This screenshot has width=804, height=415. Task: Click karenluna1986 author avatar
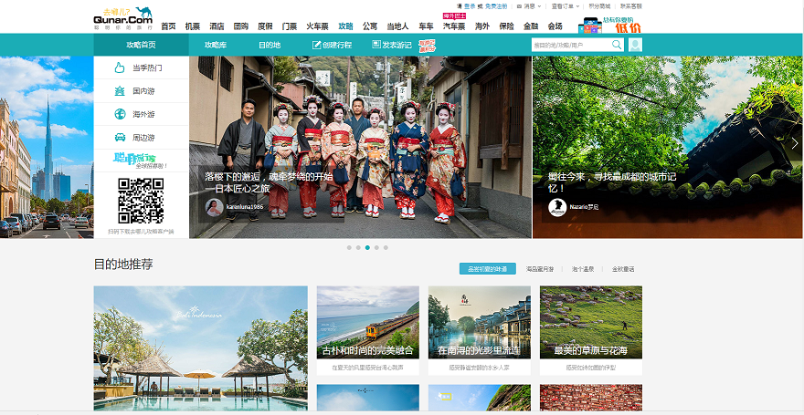[214, 207]
